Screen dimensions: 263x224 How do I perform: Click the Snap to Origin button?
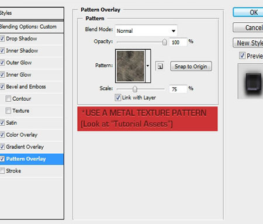point(191,67)
